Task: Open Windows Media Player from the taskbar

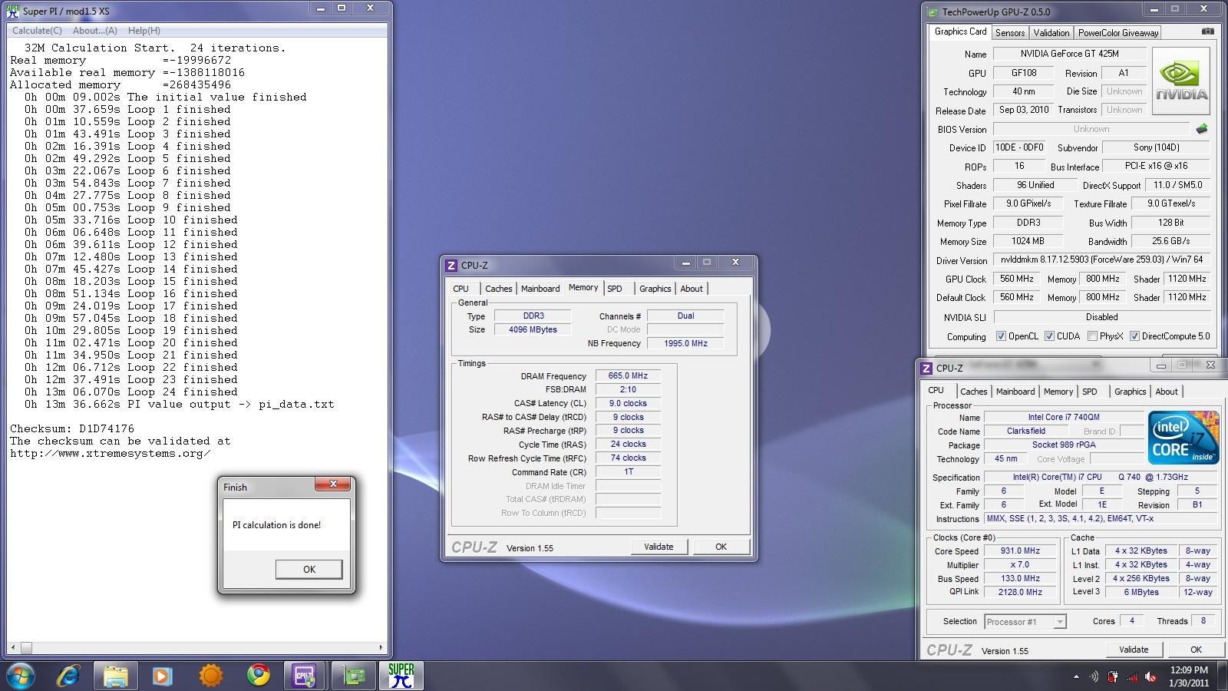Action: [162, 676]
